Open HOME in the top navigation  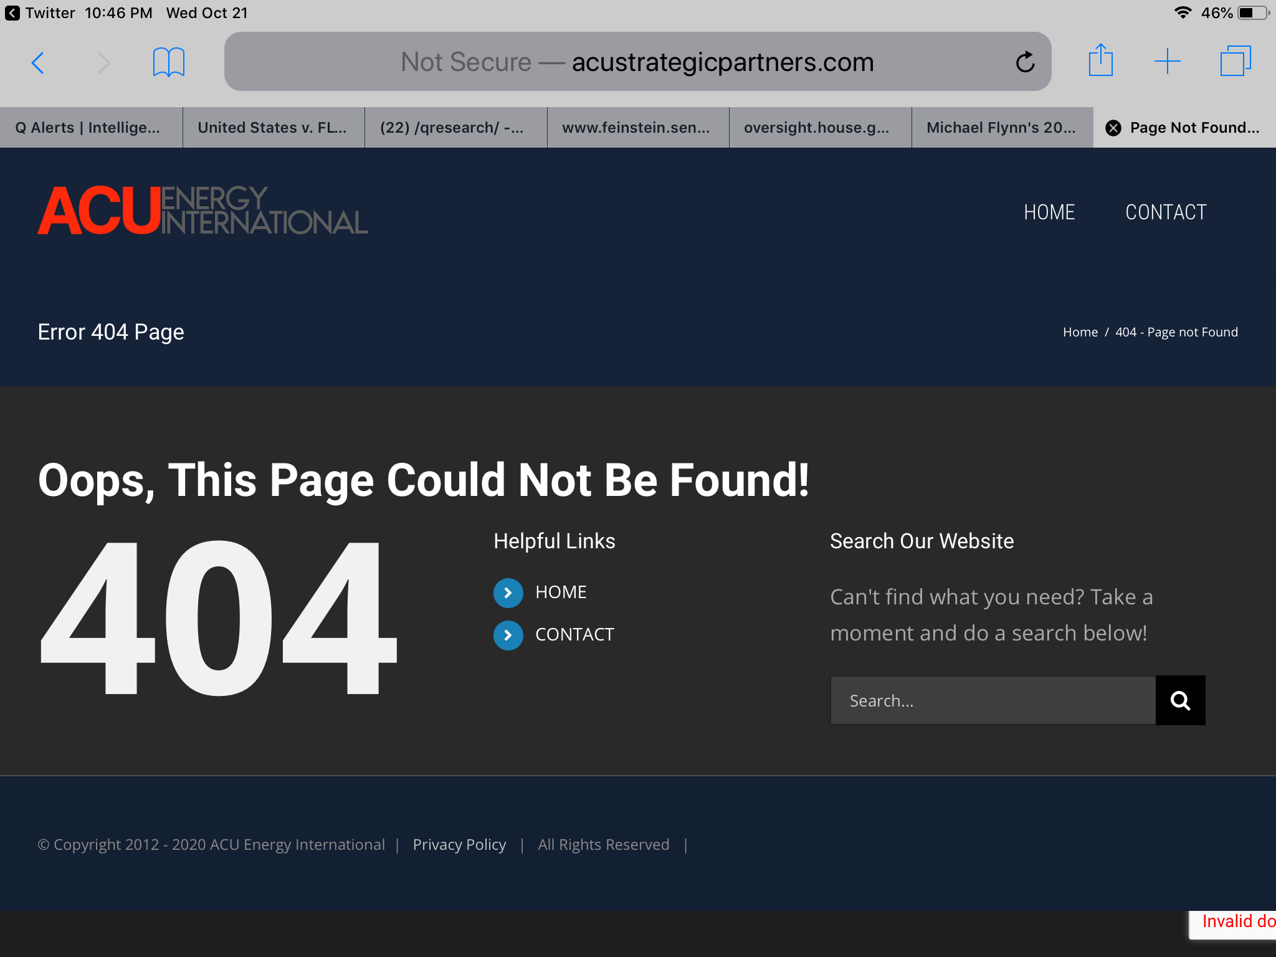1049,212
